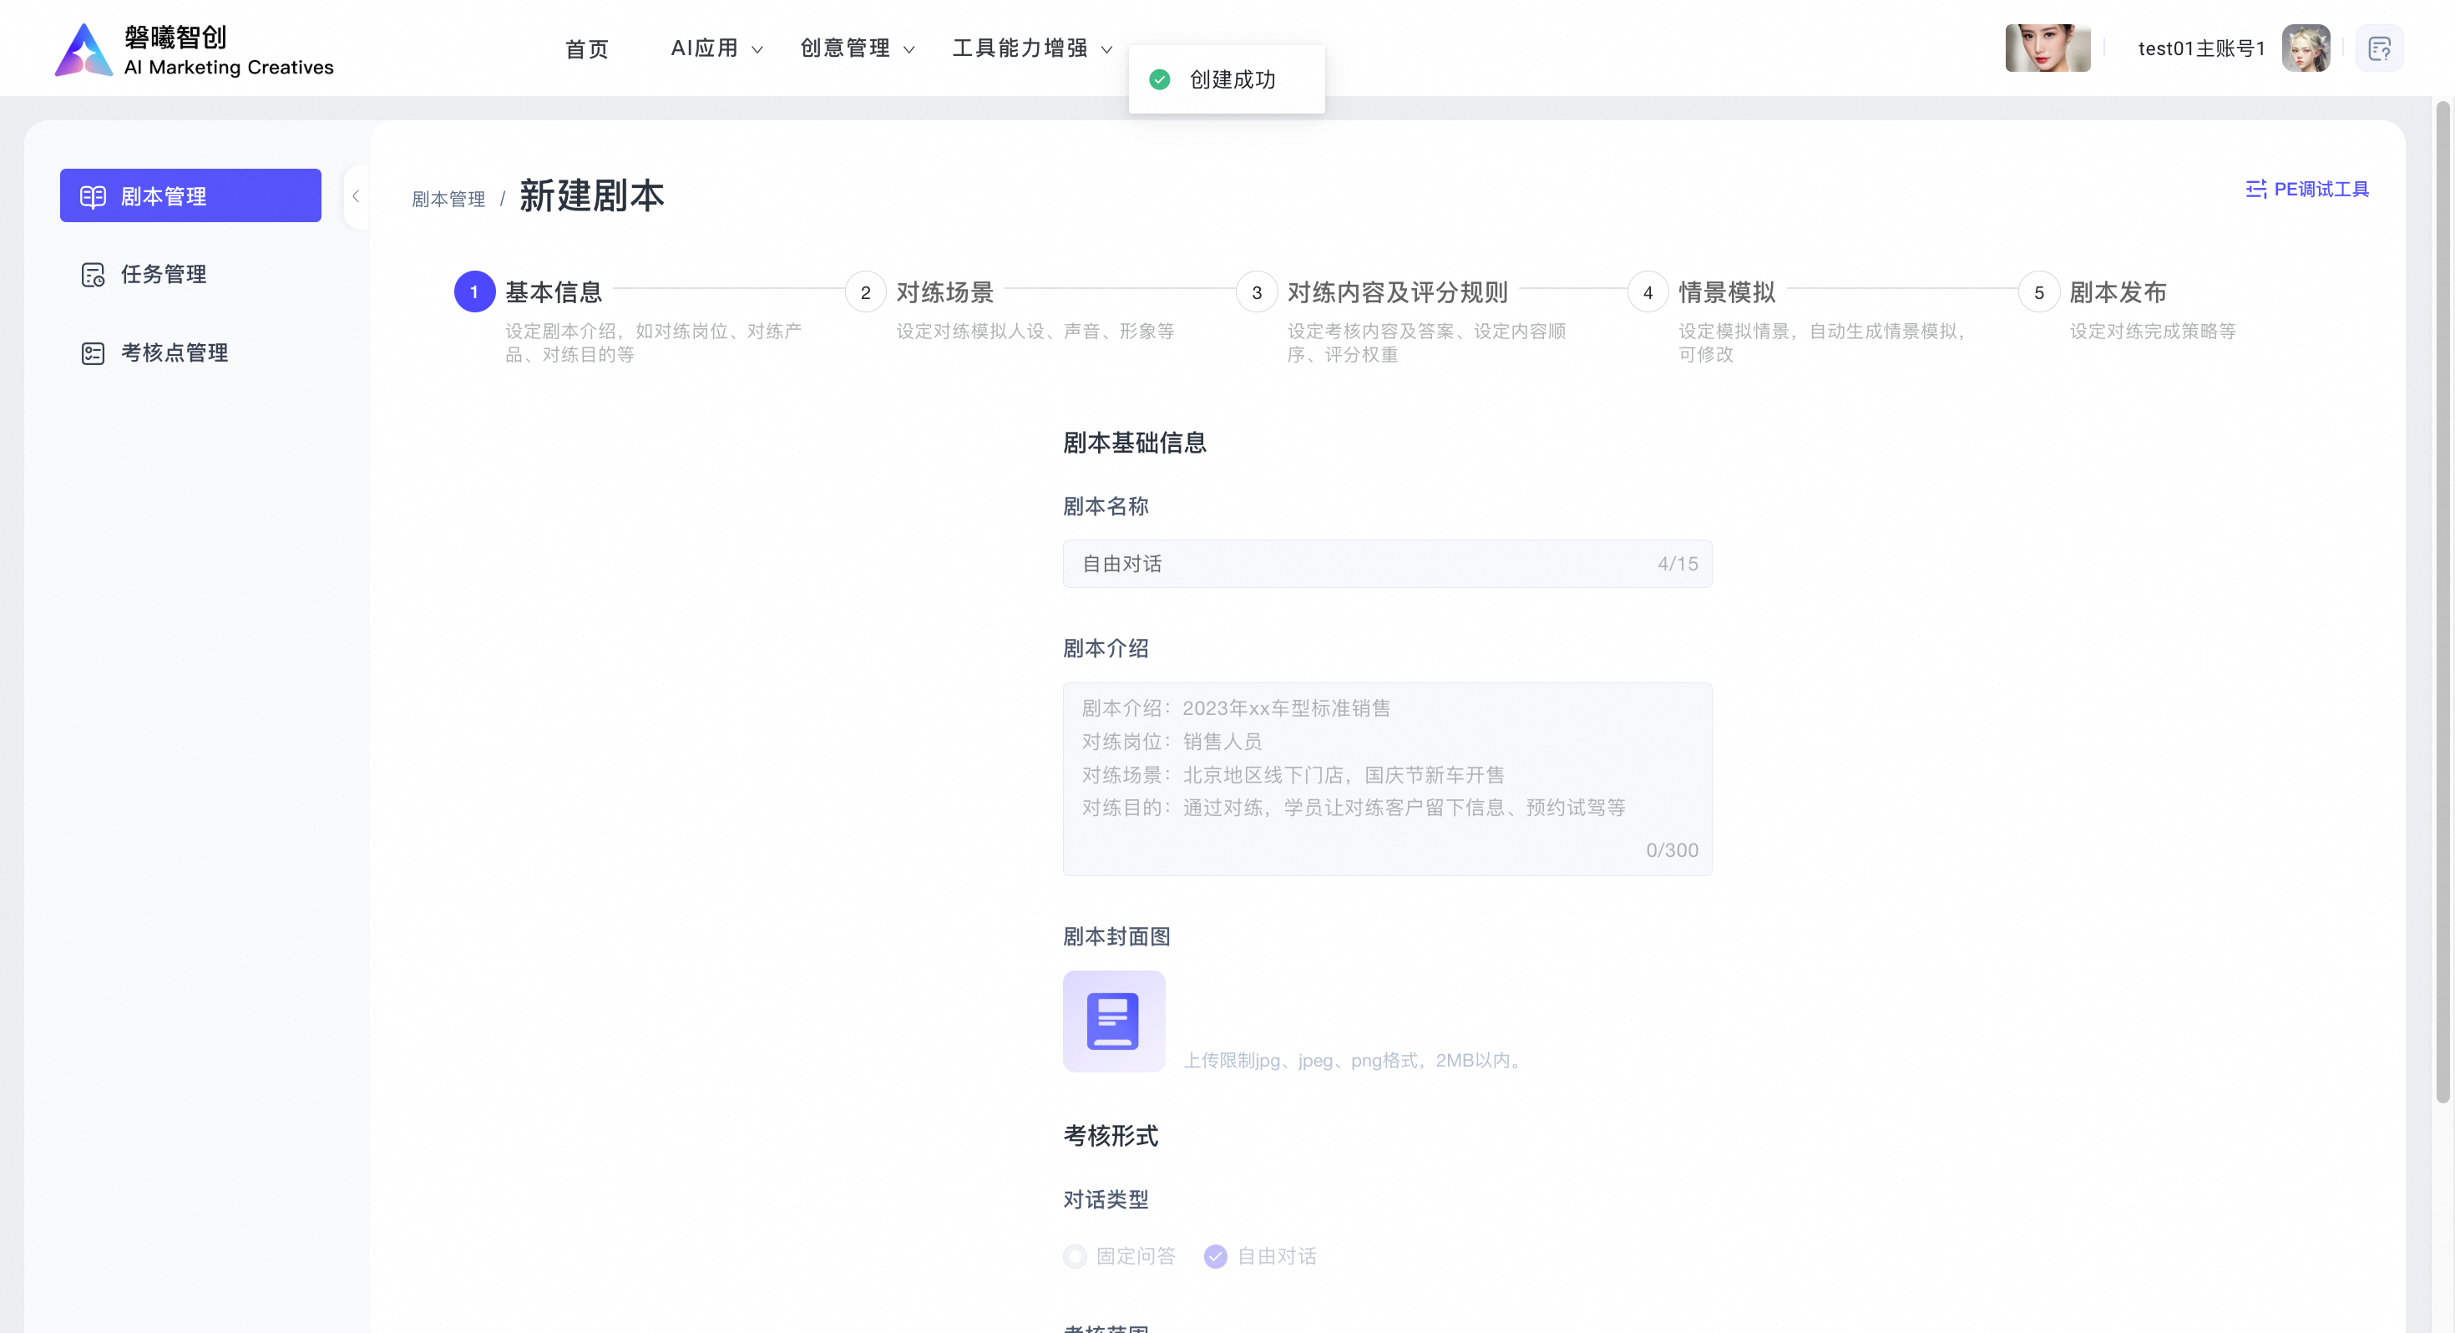Go to 首页 in top navigation
Viewport: 2455px width, 1333px height.
click(x=586, y=48)
